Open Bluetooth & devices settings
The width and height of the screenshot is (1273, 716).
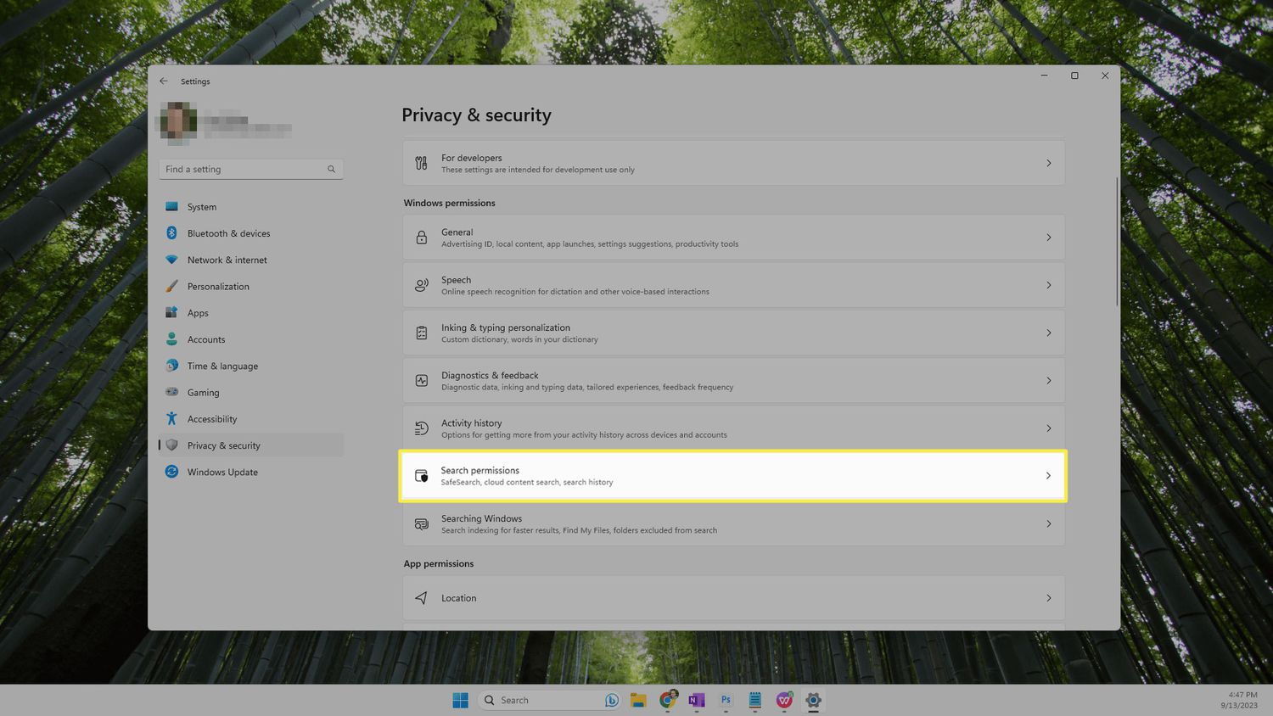pos(228,233)
